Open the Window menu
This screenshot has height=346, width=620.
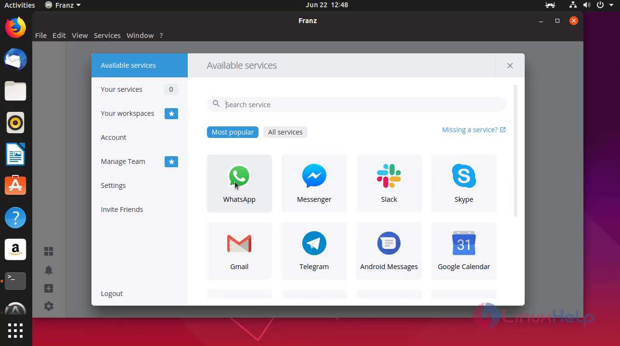tap(140, 36)
